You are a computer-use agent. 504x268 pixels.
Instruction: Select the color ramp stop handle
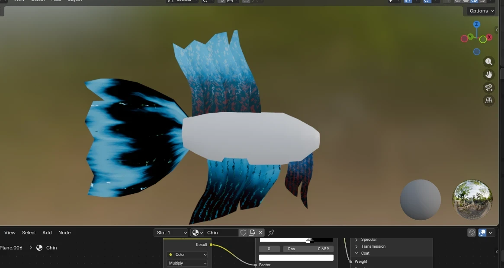point(308,240)
